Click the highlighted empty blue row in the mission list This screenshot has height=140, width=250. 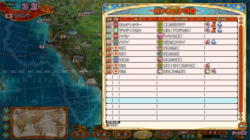click(x=172, y=100)
